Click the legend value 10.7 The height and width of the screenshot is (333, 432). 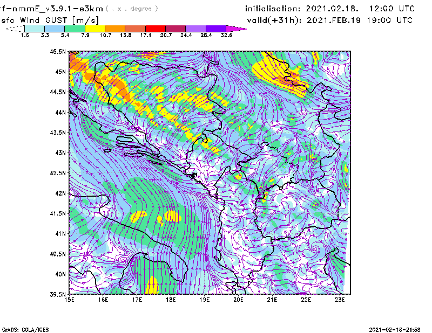[x=105, y=35]
